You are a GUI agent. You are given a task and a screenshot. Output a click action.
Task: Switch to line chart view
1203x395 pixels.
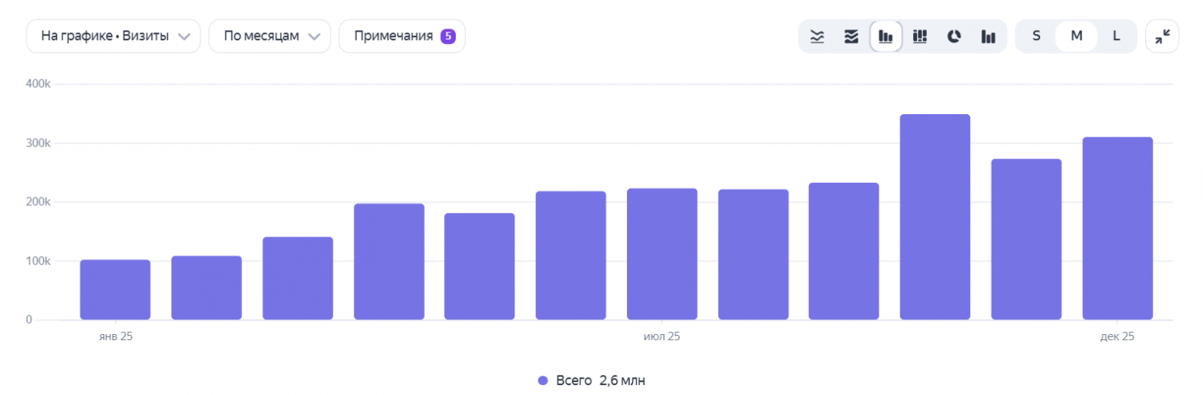click(x=817, y=36)
